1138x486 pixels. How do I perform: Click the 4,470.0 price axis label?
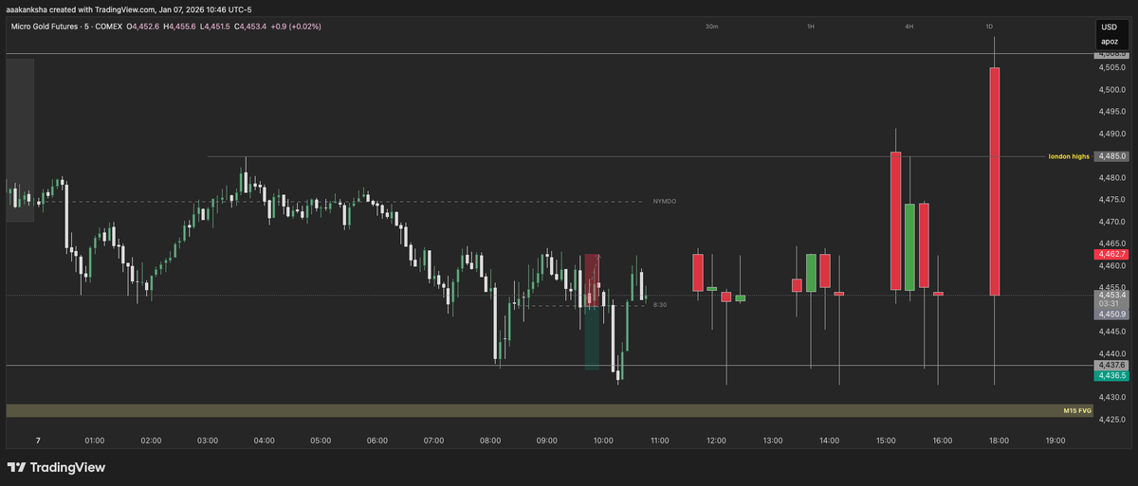point(1112,222)
